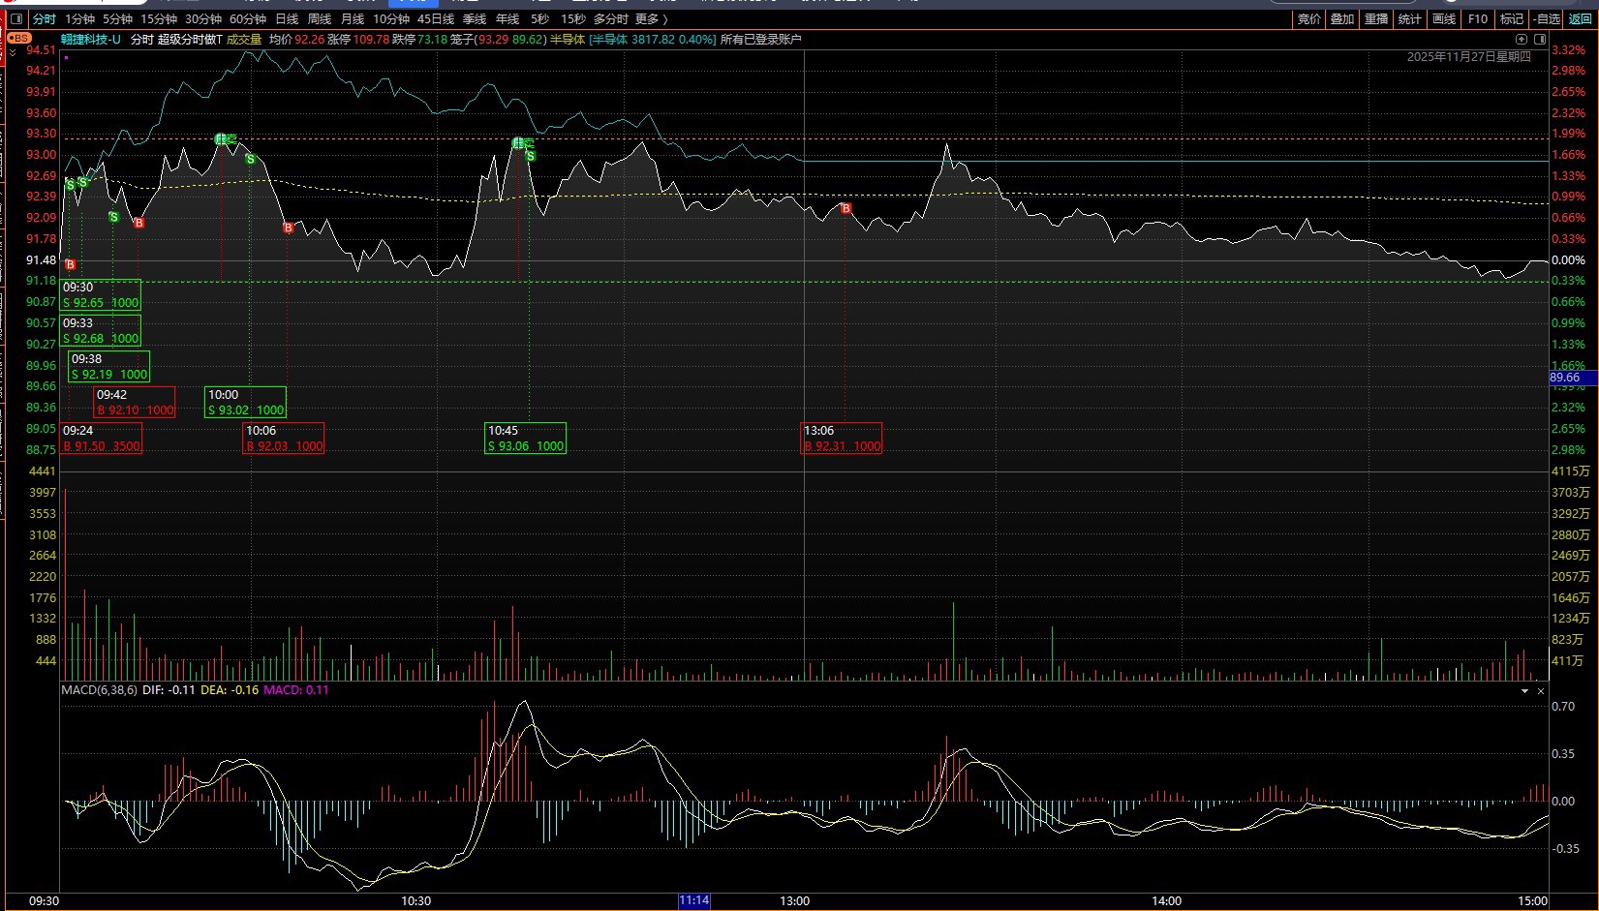Click the orange BS trade marker badge
Image resolution: width=1599 pixels, height=911 pixels.
[19, 39]
